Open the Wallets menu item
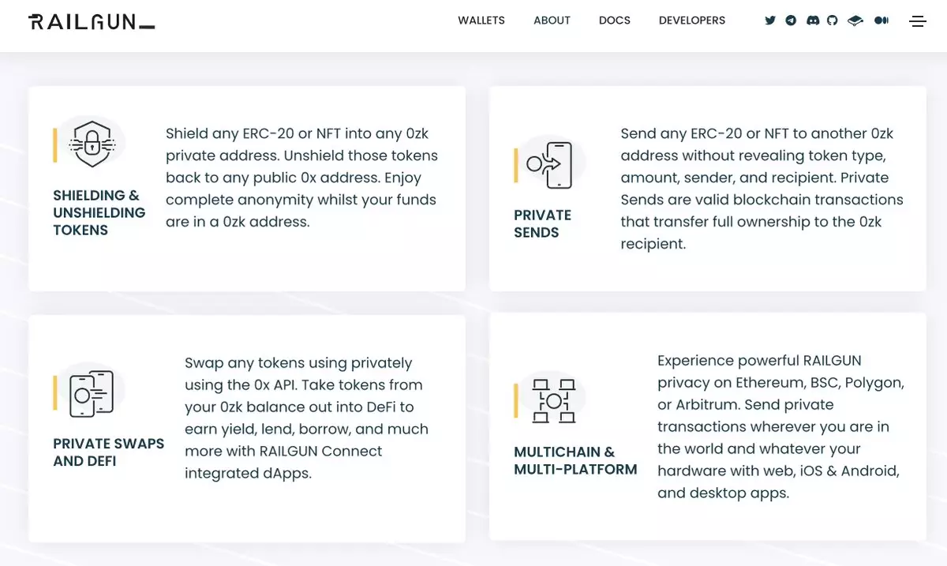The width and height of the screenshot is (947, 566). tap(481, 21)
